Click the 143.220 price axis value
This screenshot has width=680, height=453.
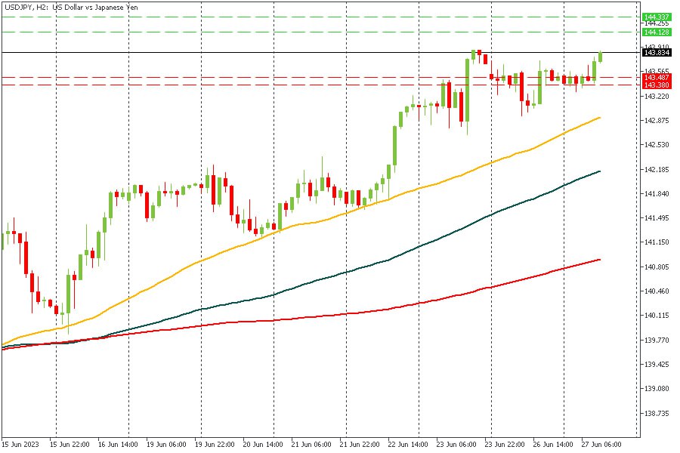click(657, 96)
